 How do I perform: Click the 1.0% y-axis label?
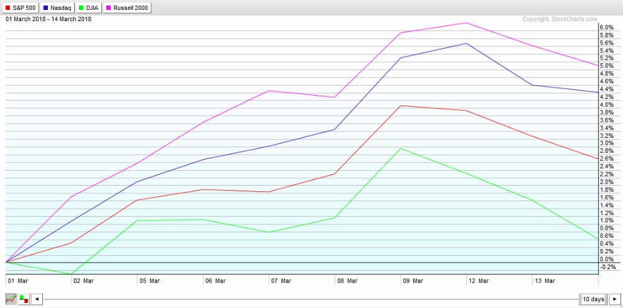point(607,220)
